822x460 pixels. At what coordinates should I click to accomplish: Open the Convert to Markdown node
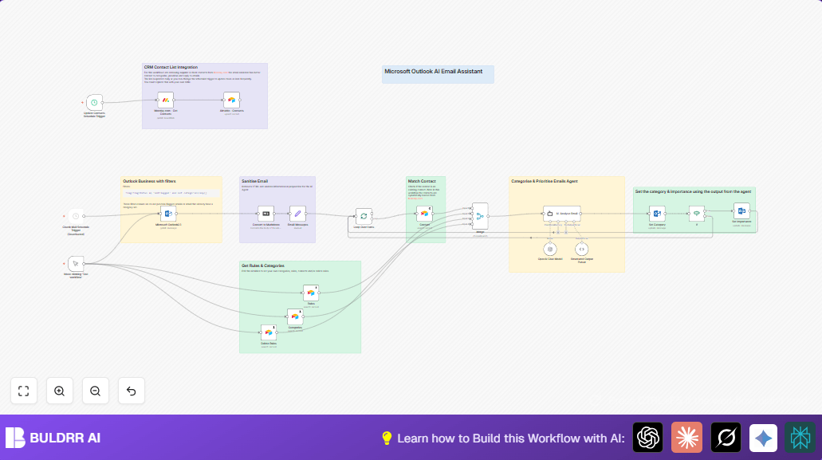click(x=265, y=214)
